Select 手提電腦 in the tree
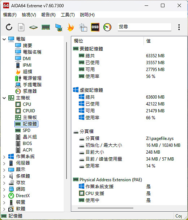 point(32,84)
